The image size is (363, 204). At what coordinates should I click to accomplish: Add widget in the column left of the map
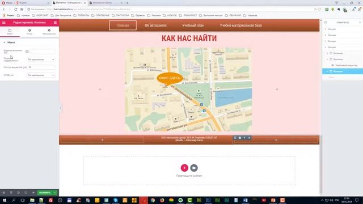[100, 90]
